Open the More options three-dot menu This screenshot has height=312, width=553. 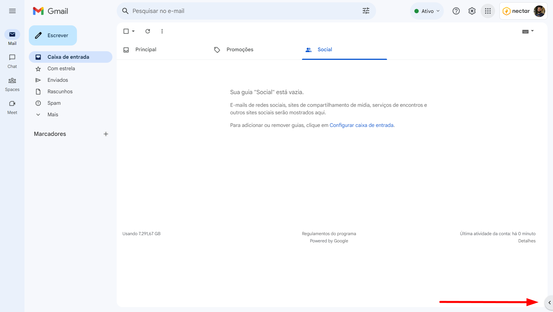tap(162, 31)
